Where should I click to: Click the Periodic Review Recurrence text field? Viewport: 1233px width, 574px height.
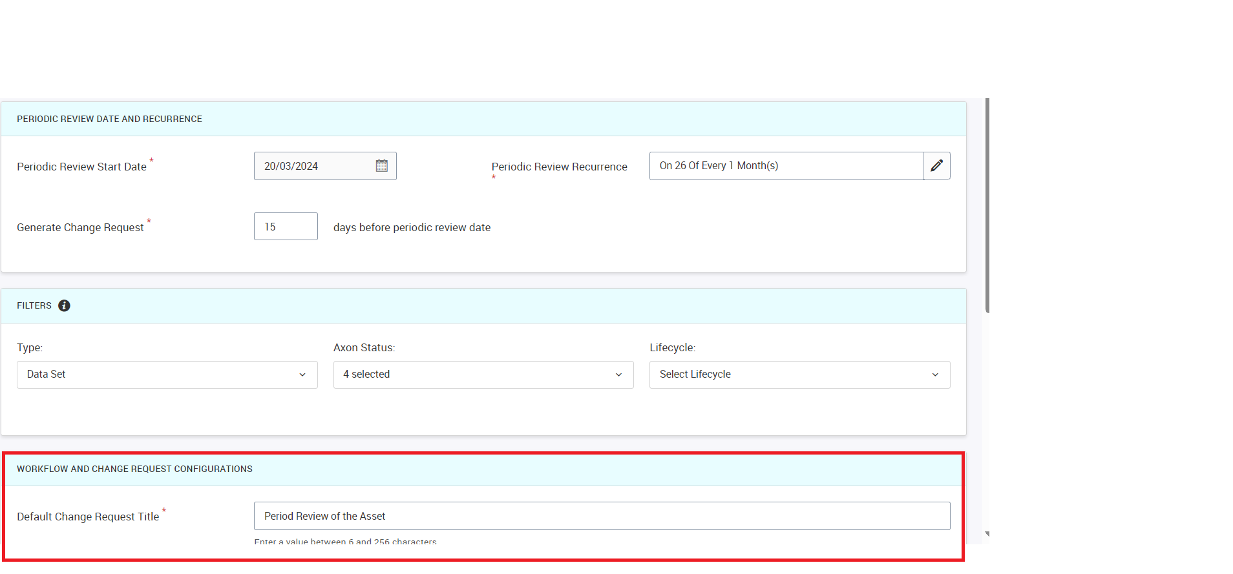coord(786,166)
